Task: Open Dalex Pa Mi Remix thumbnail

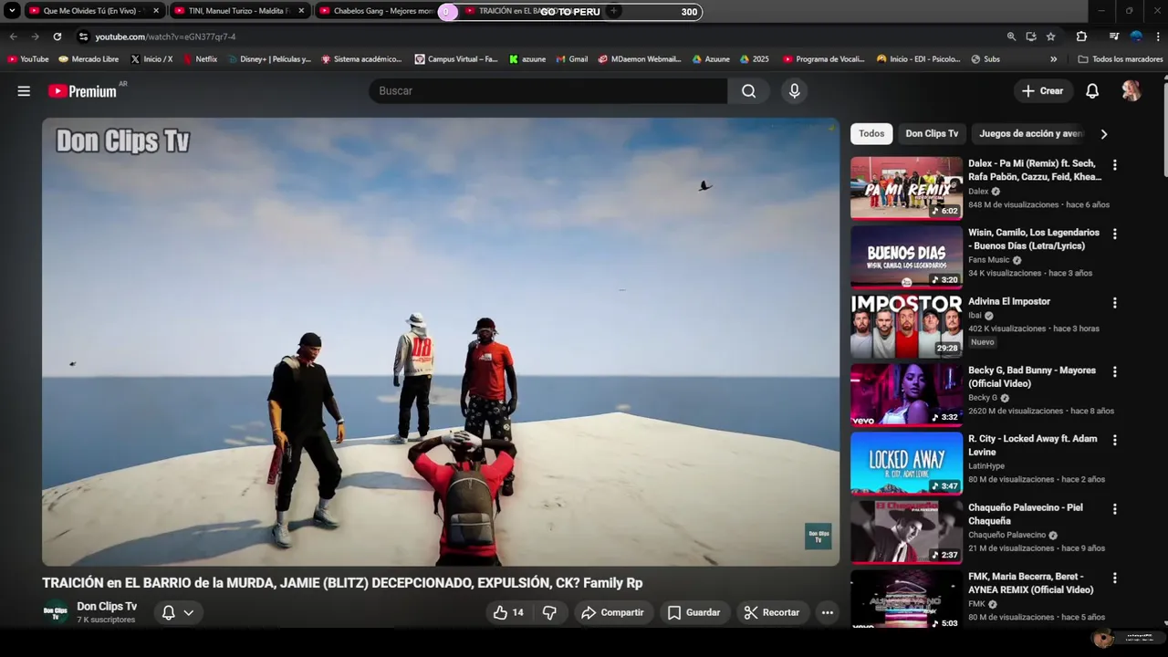Action: coord(906,188)
